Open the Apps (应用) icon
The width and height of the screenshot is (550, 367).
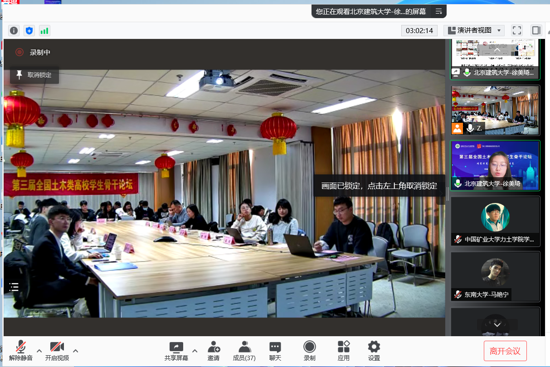click(x=344, y=351)
